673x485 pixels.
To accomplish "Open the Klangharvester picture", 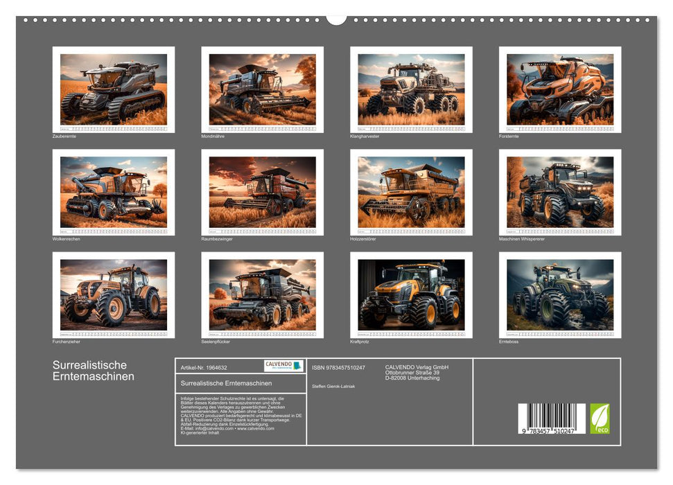I will [x=411, y=89].
